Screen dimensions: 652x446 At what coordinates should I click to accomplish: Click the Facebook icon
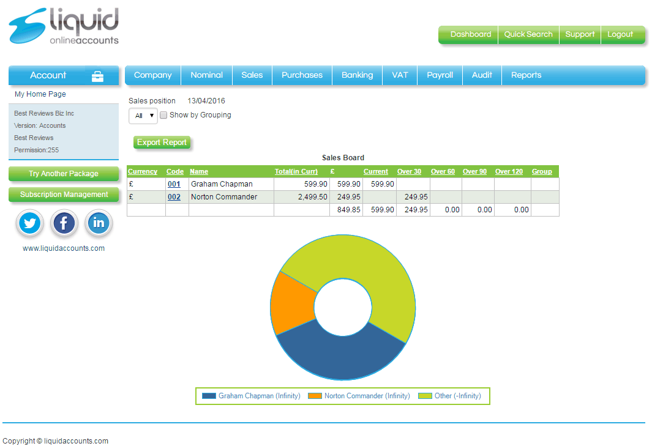pyautogui.click(x=64, y=223)
